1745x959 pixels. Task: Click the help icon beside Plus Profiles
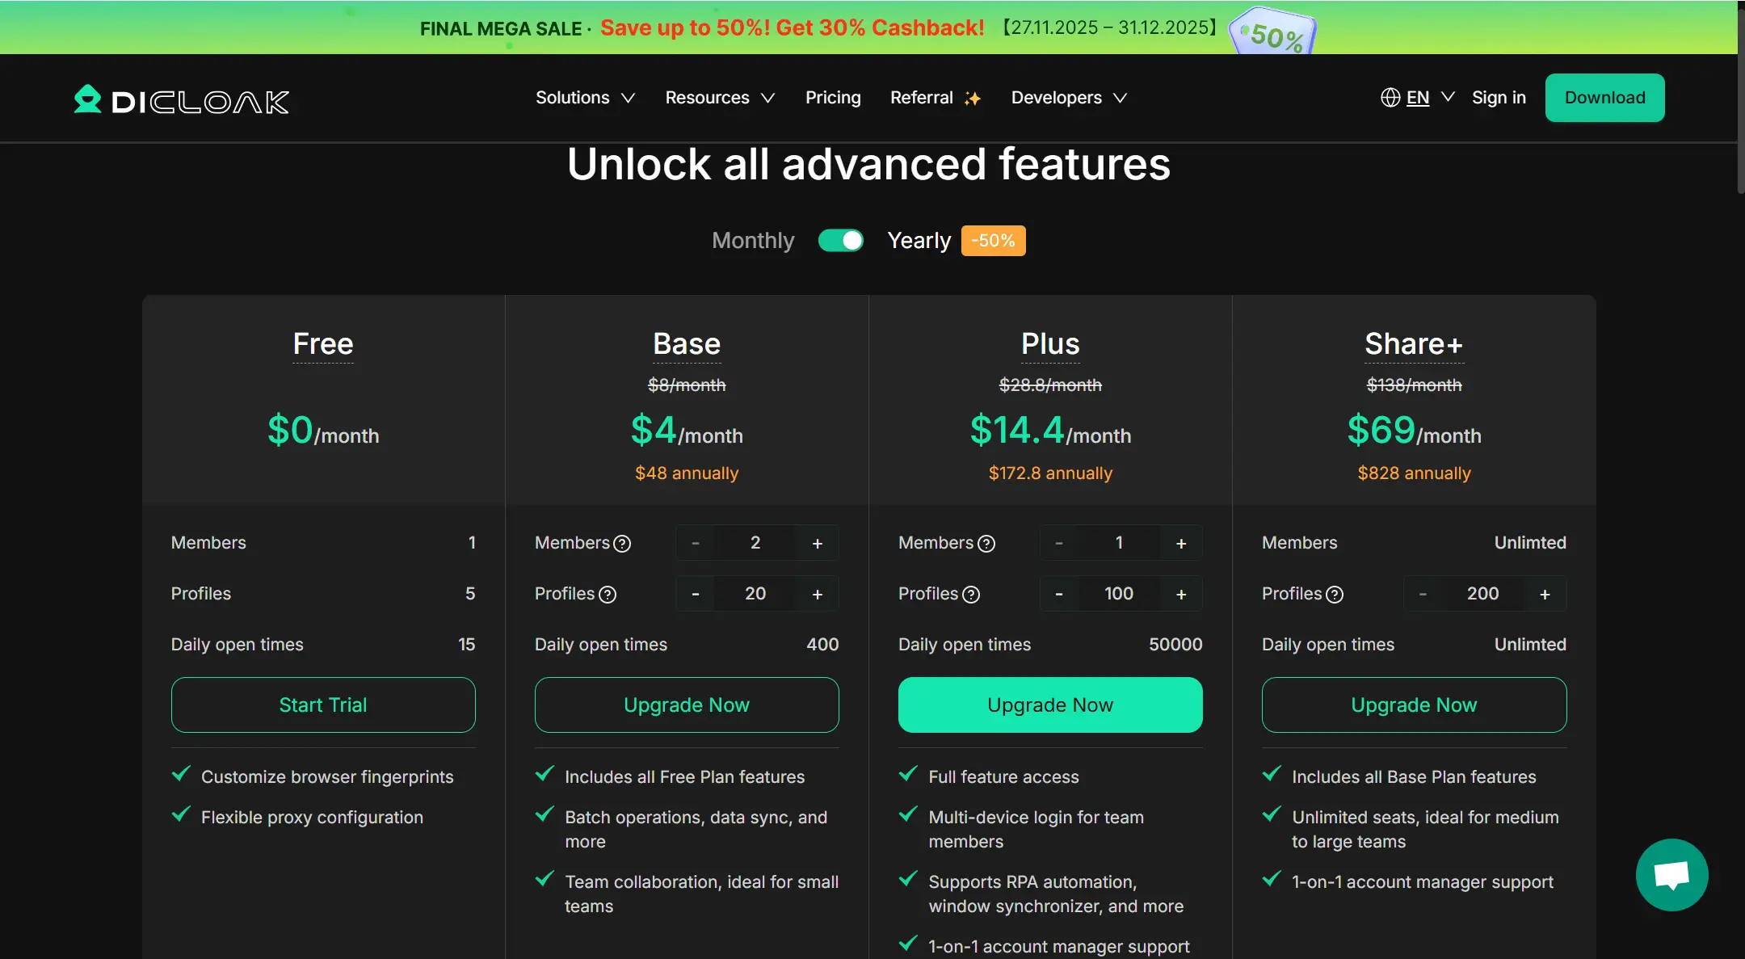click(971, 595)
